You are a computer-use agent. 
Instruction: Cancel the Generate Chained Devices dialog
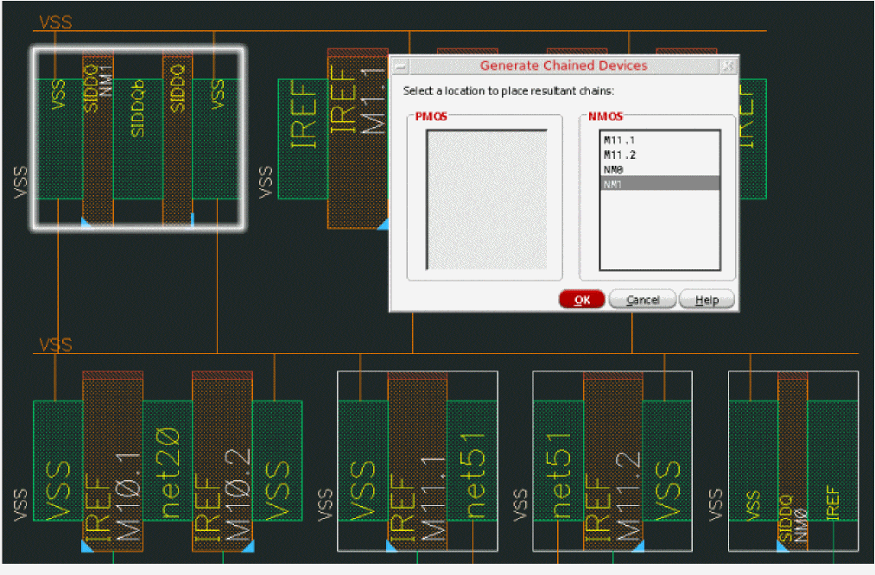click(x=643, y=300)
